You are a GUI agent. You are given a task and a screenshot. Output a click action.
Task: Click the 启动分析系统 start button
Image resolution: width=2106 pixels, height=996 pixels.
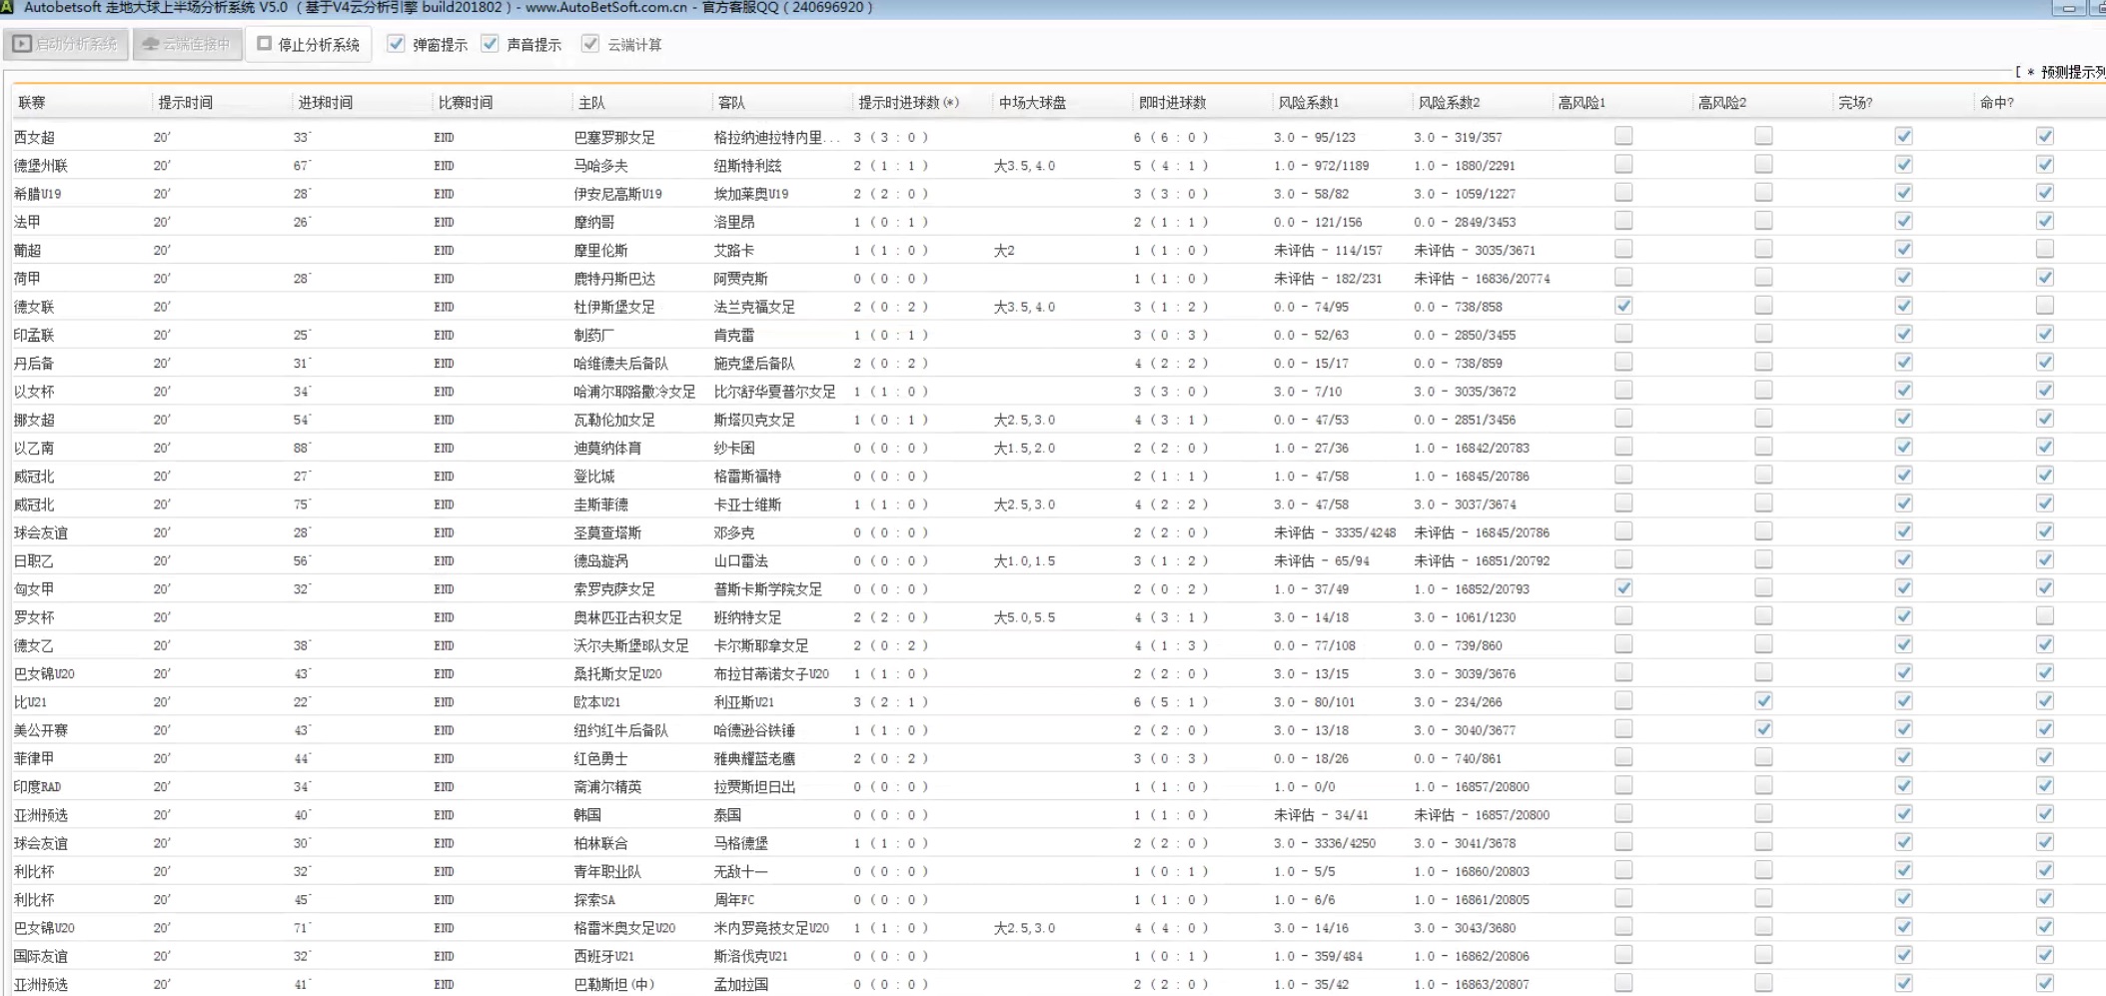[66, 44]
